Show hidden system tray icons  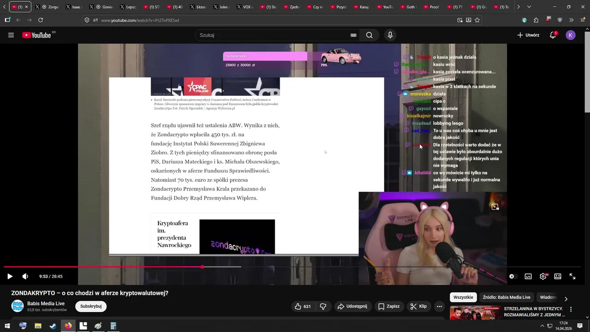tap(543, 326)
